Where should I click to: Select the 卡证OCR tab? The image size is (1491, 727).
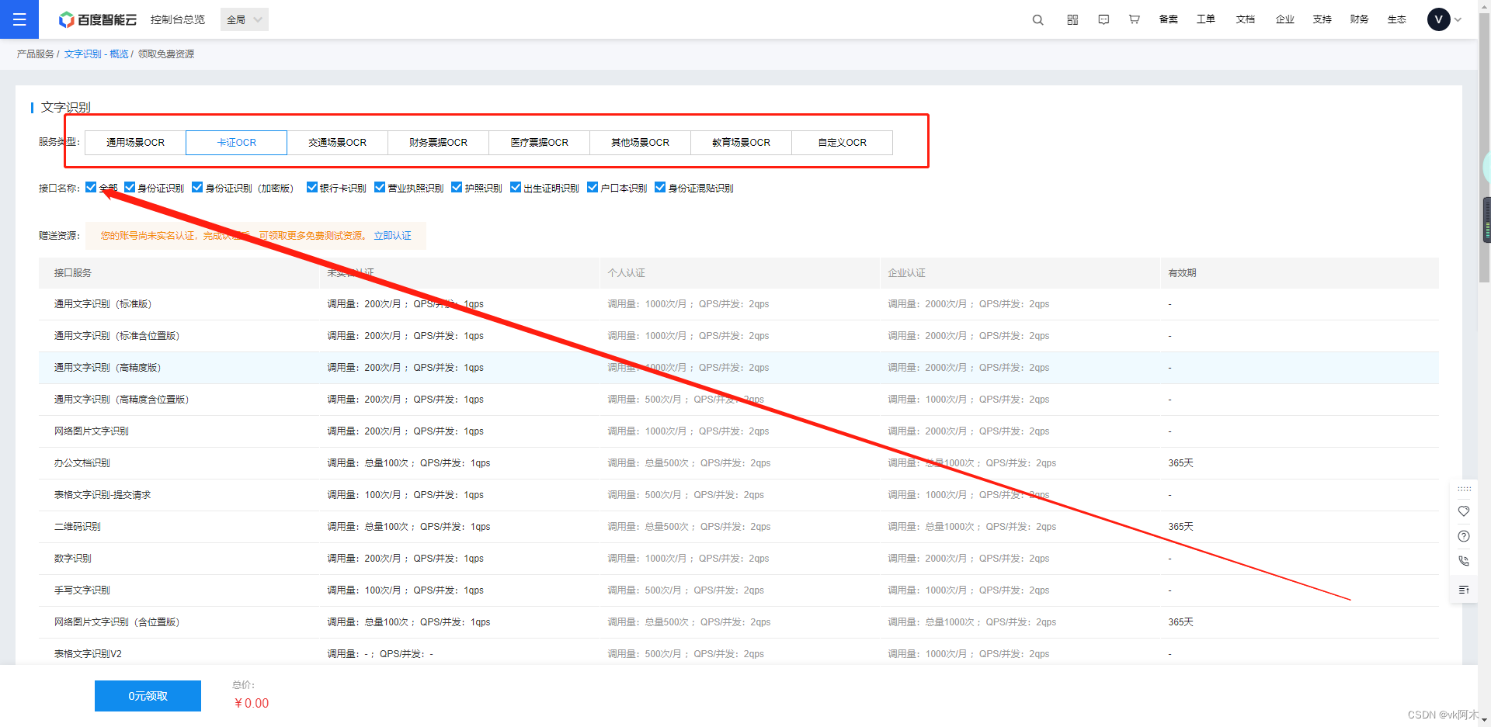point(236,143)
